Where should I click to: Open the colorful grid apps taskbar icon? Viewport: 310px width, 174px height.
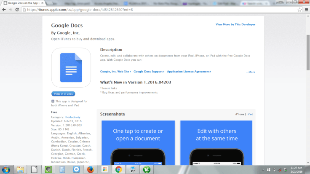pyautogui.click(x=104, y=170)
